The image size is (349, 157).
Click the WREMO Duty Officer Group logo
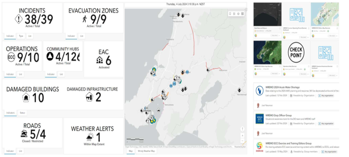(260, 119)
